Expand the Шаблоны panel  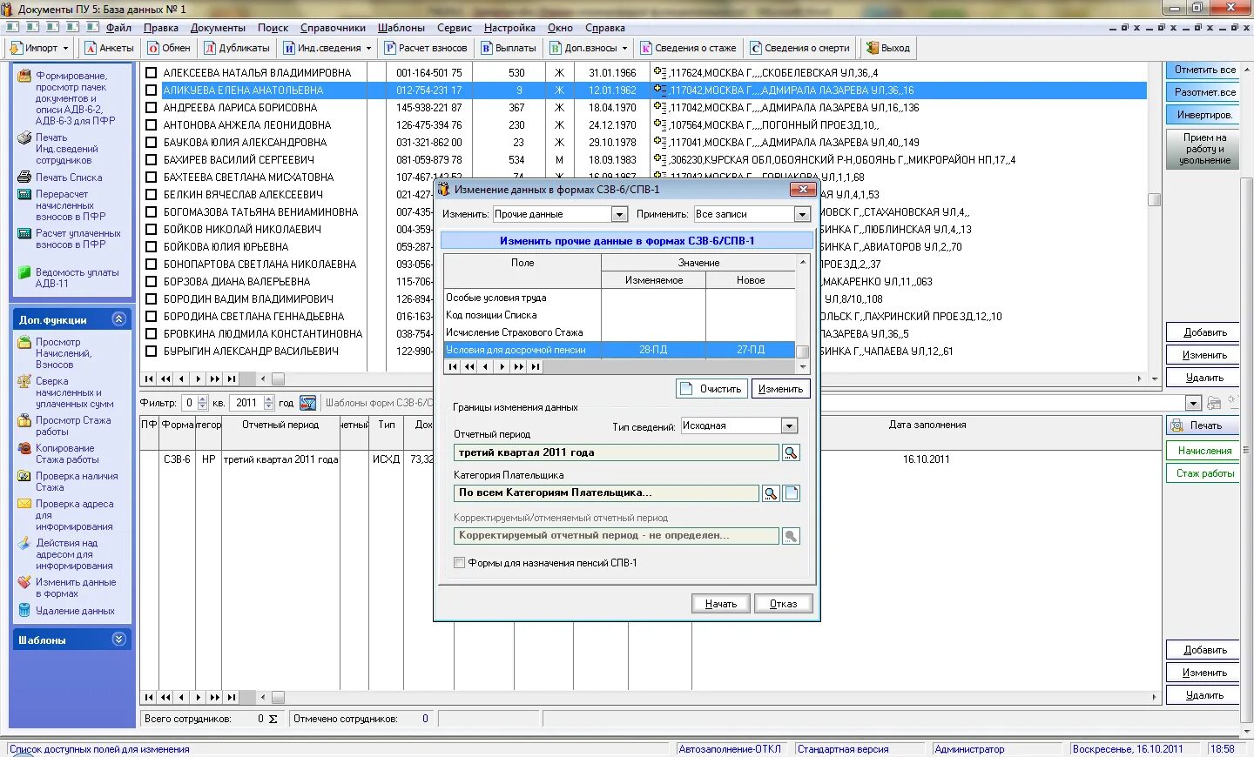coord(119,640)
